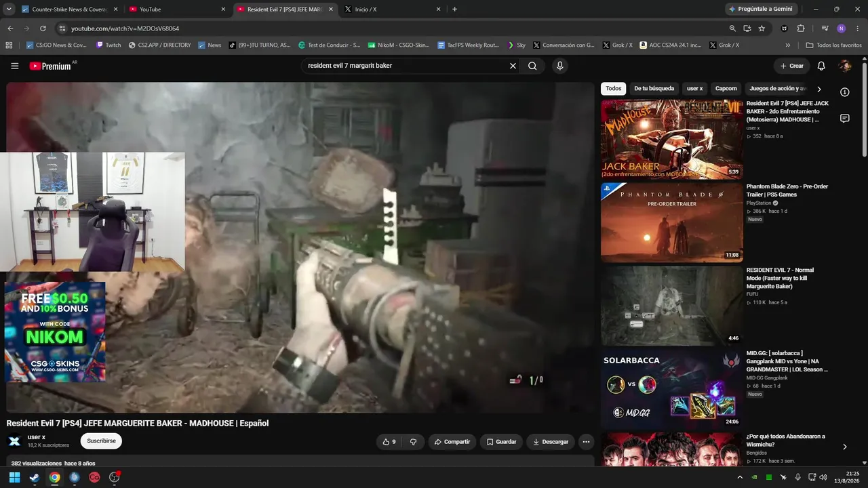Image resolution: width=868 pixels, height=488 pixels.
Task: Select the user x filter chip
Action: click(x=694, y=89)
